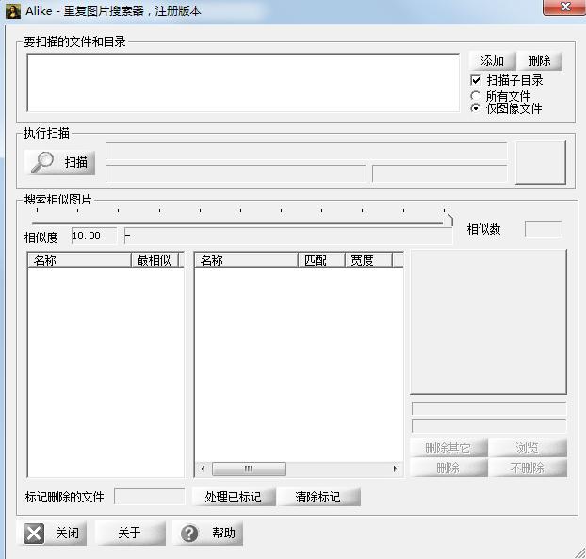Image resolution: width=586 pixels, height=559 pixels.
Task: Click the 相似度 value field showing 10.00
Action: coord(94,236)
